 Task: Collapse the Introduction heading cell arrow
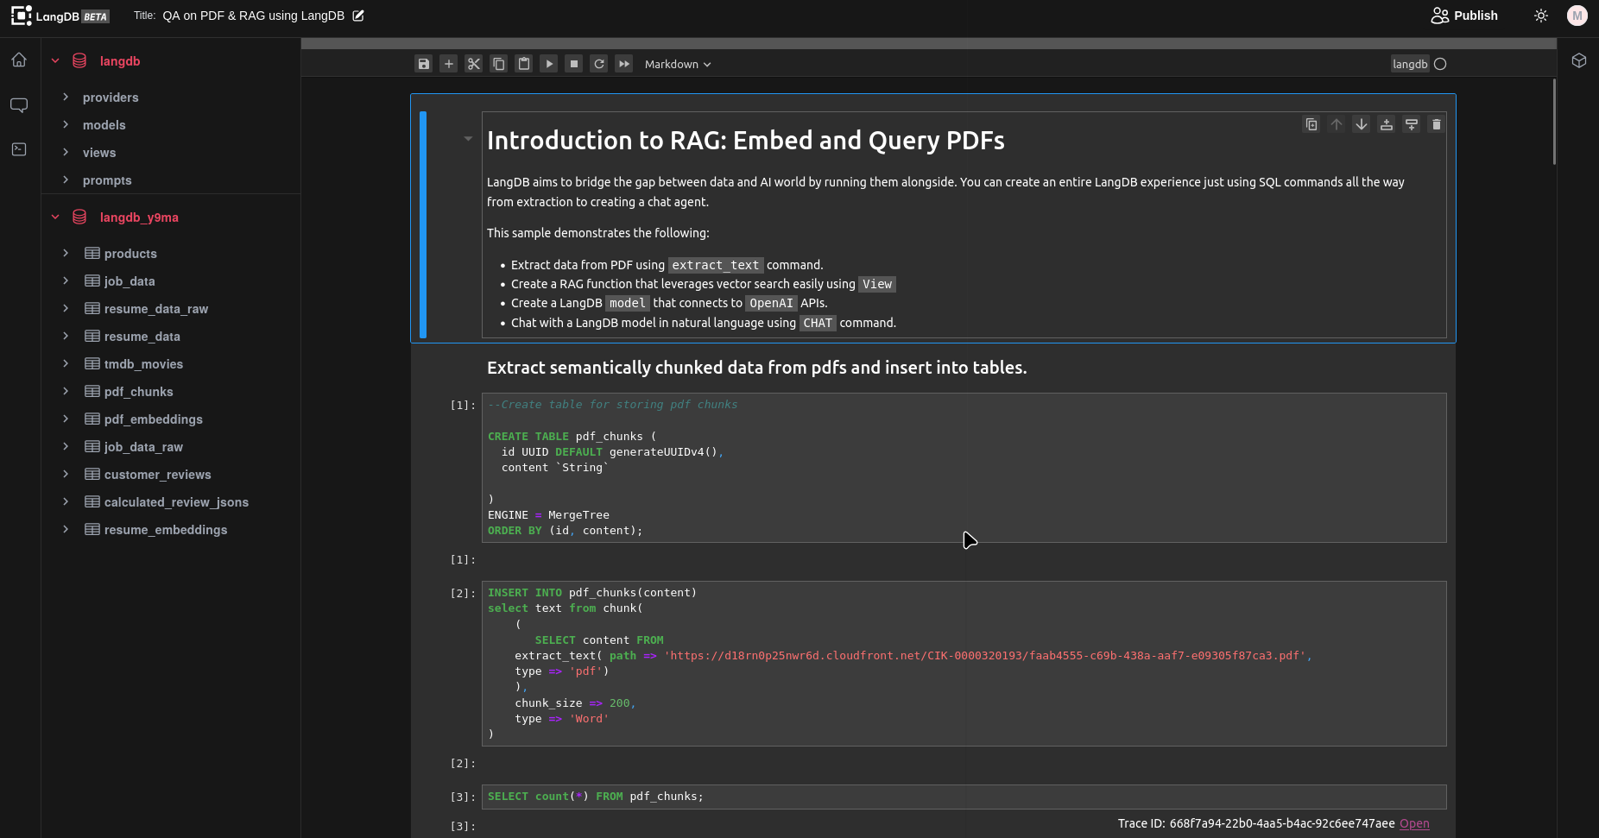(468, 138)
